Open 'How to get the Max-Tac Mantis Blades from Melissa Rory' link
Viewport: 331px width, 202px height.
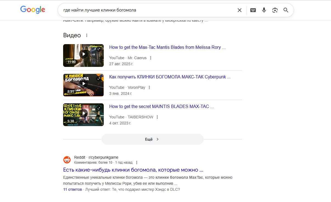click(x=167, y=47)
